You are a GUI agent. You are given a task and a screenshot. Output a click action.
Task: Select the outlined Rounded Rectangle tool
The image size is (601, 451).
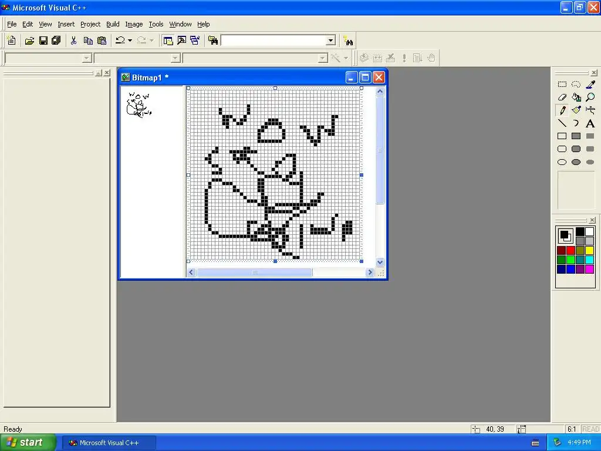562,149
